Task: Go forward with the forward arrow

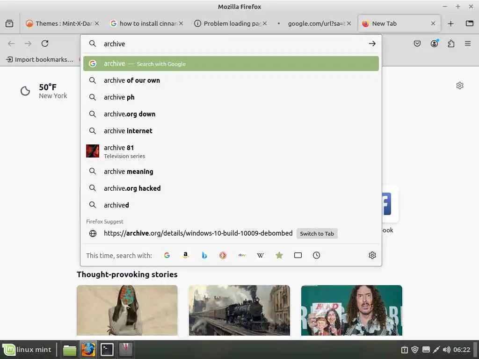Action: 28,43
